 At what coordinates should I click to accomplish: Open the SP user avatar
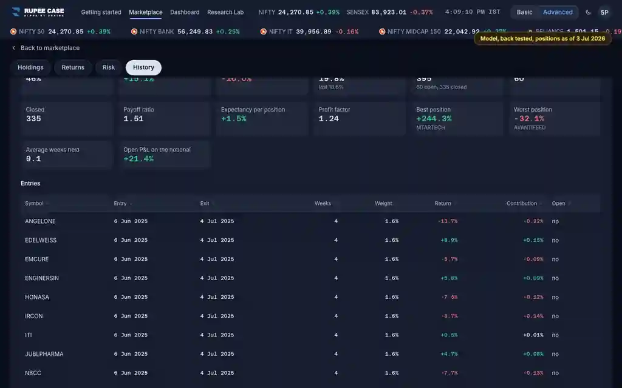click(604, 12)
